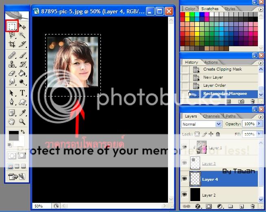This screenshot has width=266, height=212.
Task: Open adjustment layer menu button
Action: point(220,206)
